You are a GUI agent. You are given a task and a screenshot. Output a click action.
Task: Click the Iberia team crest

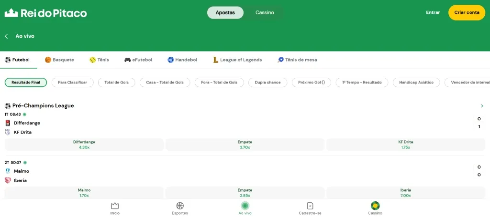tap(8, 180)
